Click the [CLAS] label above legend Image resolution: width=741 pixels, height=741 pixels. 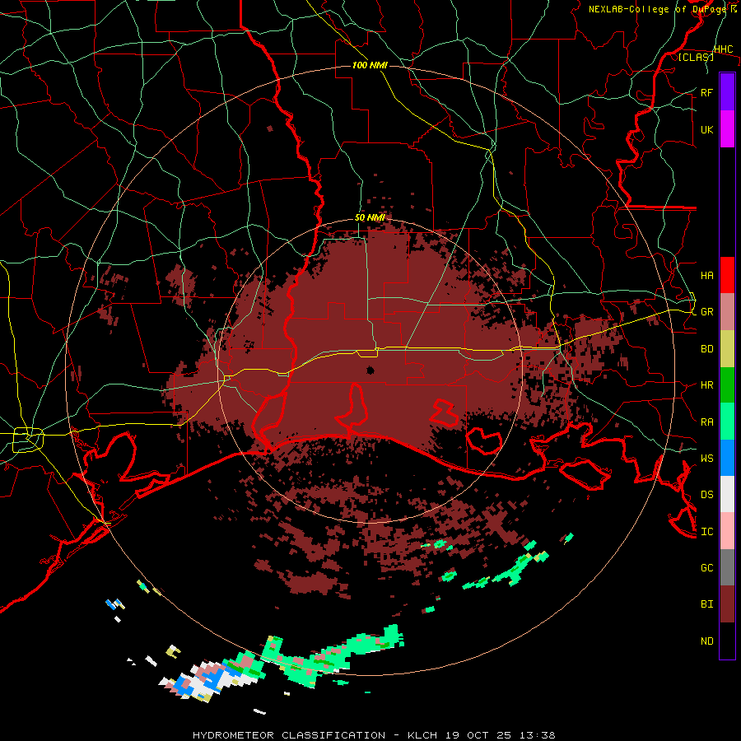coord(696,57)
